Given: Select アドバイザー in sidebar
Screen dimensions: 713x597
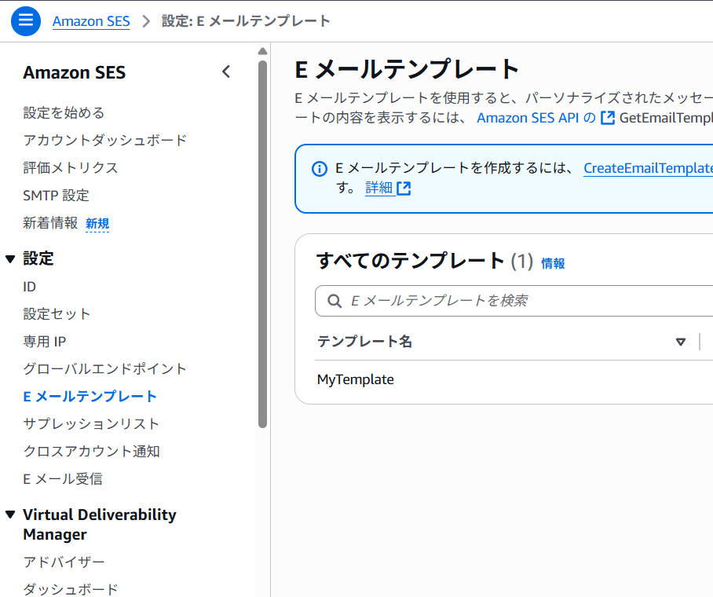Looking at the screenshot, I should click(64, 562).
